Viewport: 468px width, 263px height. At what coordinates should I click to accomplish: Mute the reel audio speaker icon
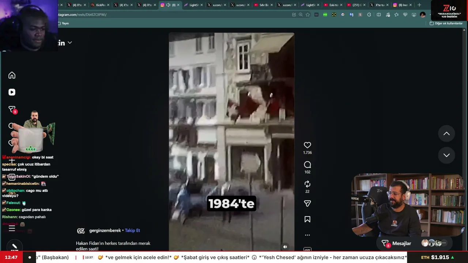click(x=285, y=247)
